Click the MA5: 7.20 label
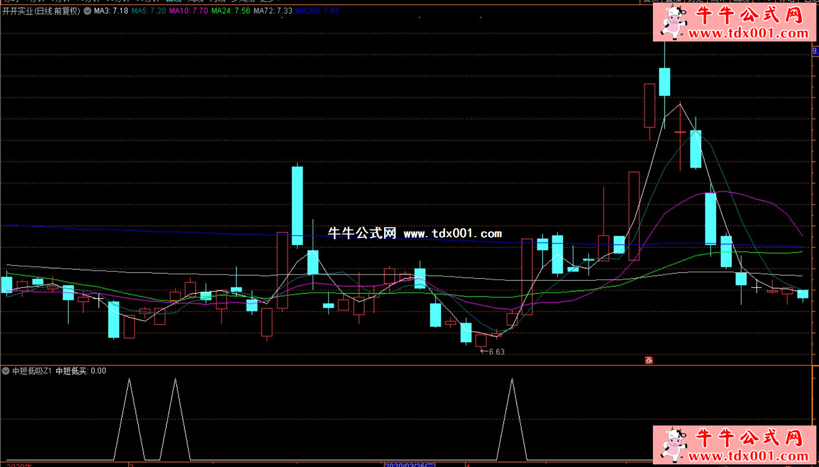 [x=149, y=11]
